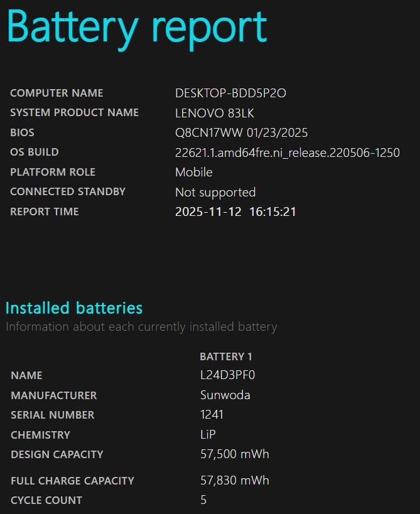Viewport: 420px width, 514px height.
Task: Click the SYSTEM PRODUCT NAME label
Action: pos(74,113)
